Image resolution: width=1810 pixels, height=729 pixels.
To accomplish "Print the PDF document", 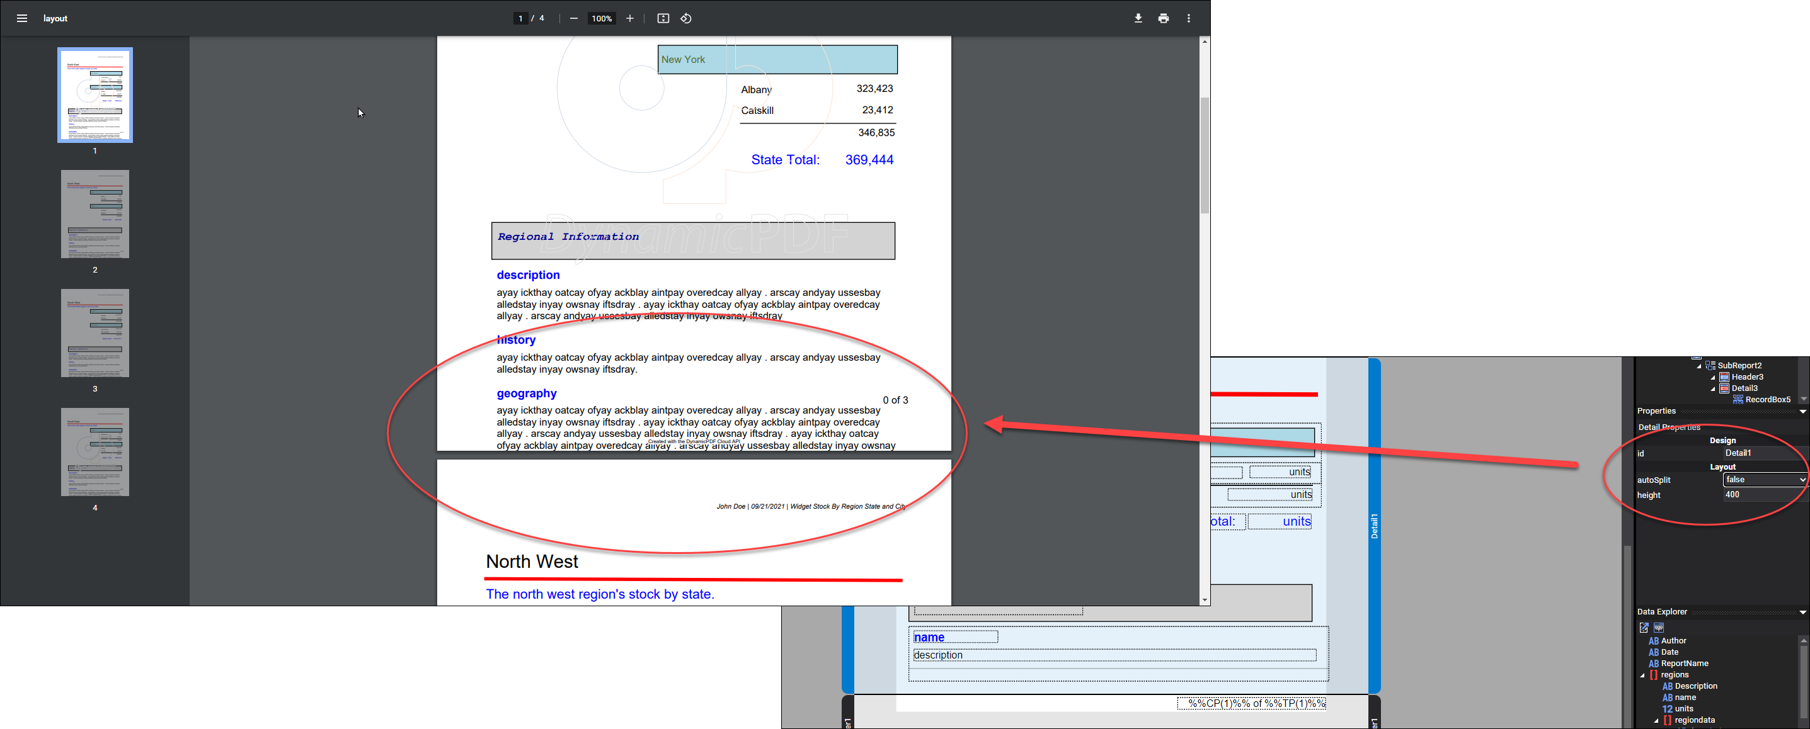I will click(x=1163, y=18).
